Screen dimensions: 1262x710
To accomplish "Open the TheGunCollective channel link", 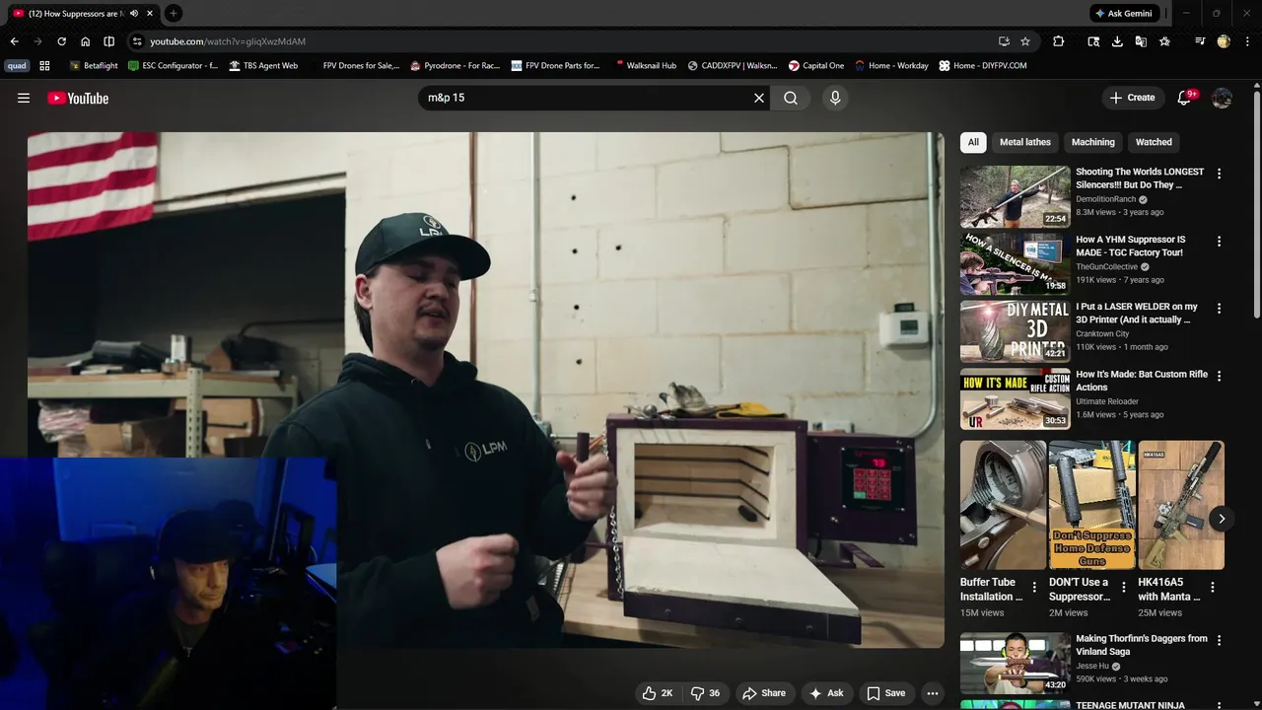I will 1108,266.
